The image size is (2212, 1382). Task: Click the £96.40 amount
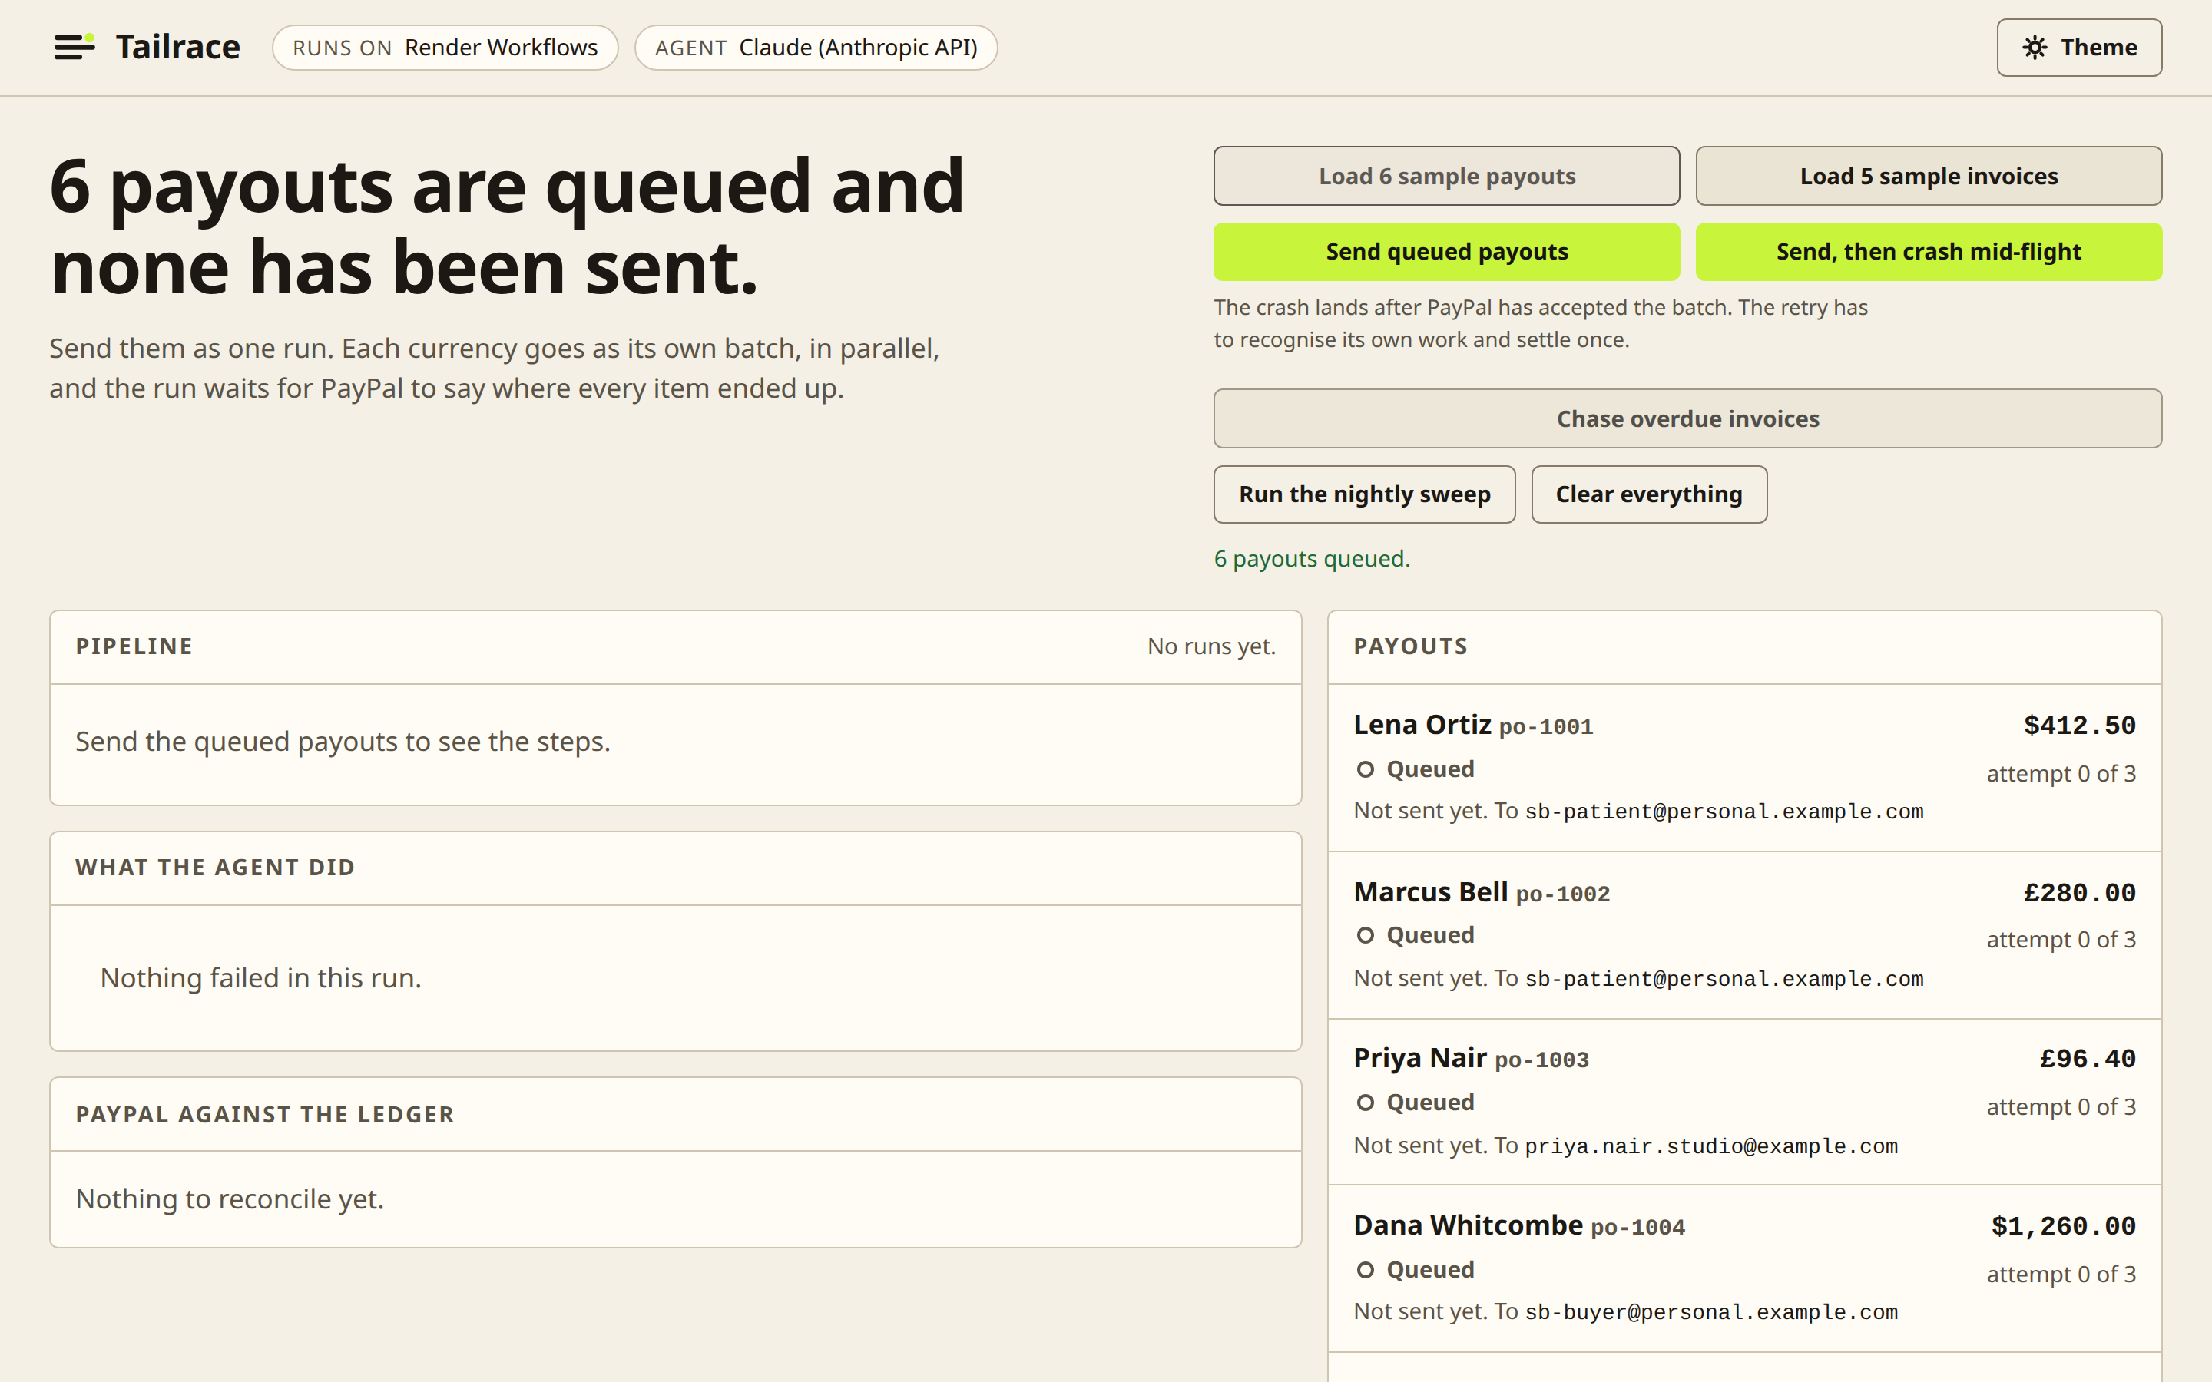[x=2088, y=1060]
